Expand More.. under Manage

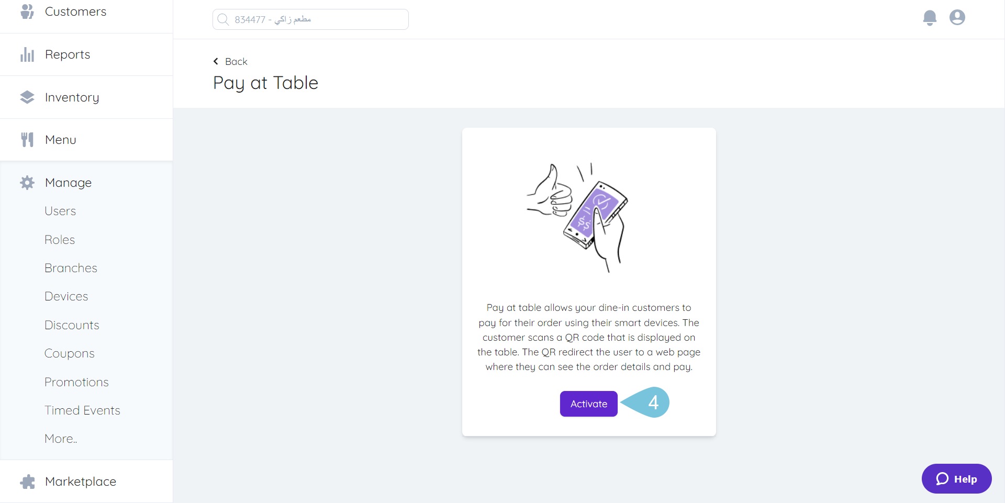coord(61,439)
